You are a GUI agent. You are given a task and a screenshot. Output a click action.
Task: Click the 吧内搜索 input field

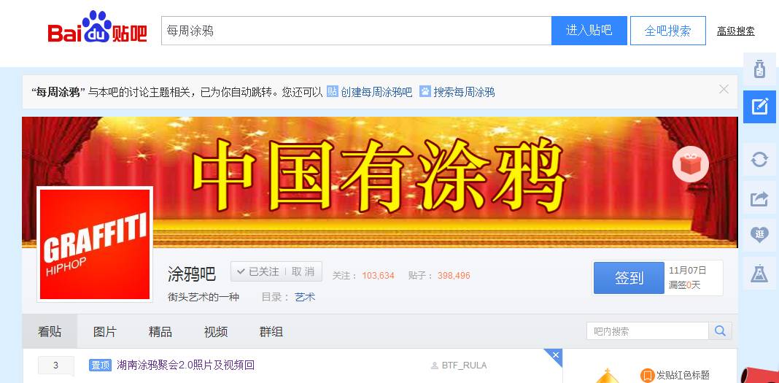point(648,331)
